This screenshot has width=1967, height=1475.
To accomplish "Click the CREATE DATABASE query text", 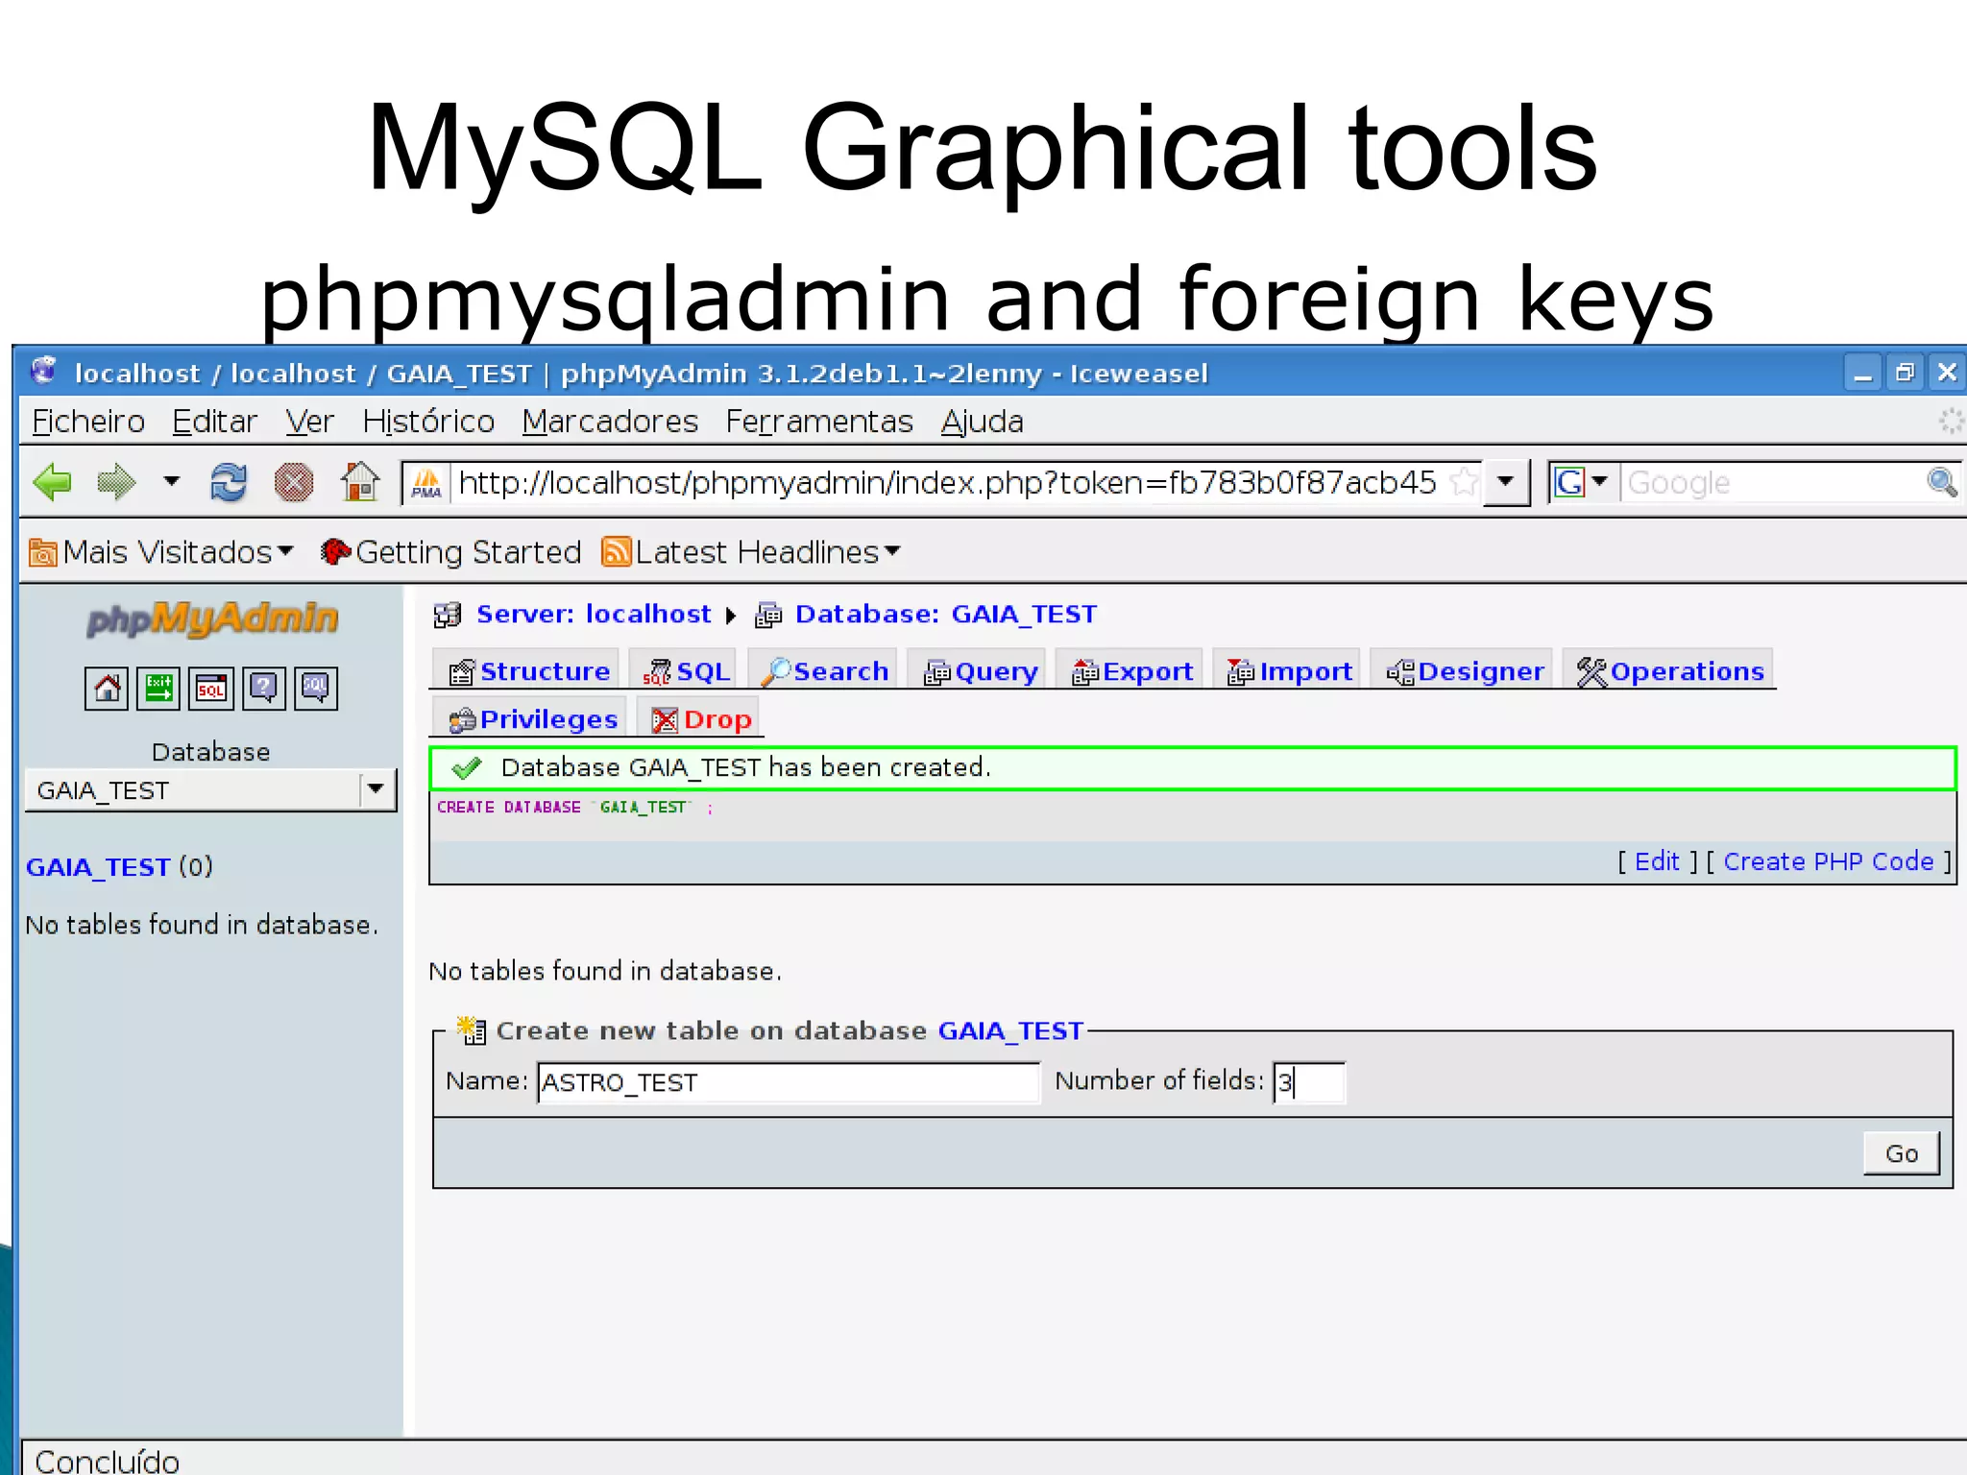I will pos(575,808).
